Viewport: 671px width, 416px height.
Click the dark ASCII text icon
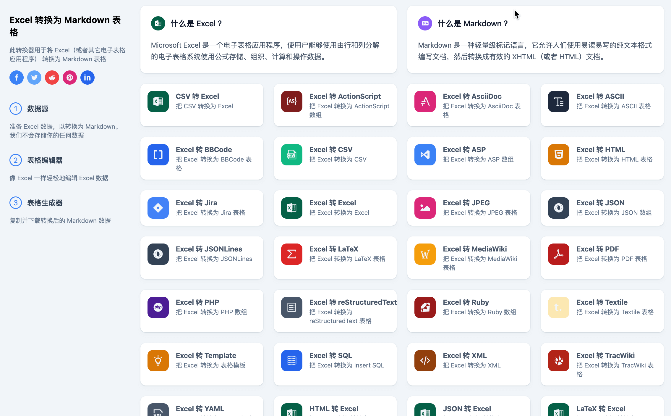[x=559, y=101]
